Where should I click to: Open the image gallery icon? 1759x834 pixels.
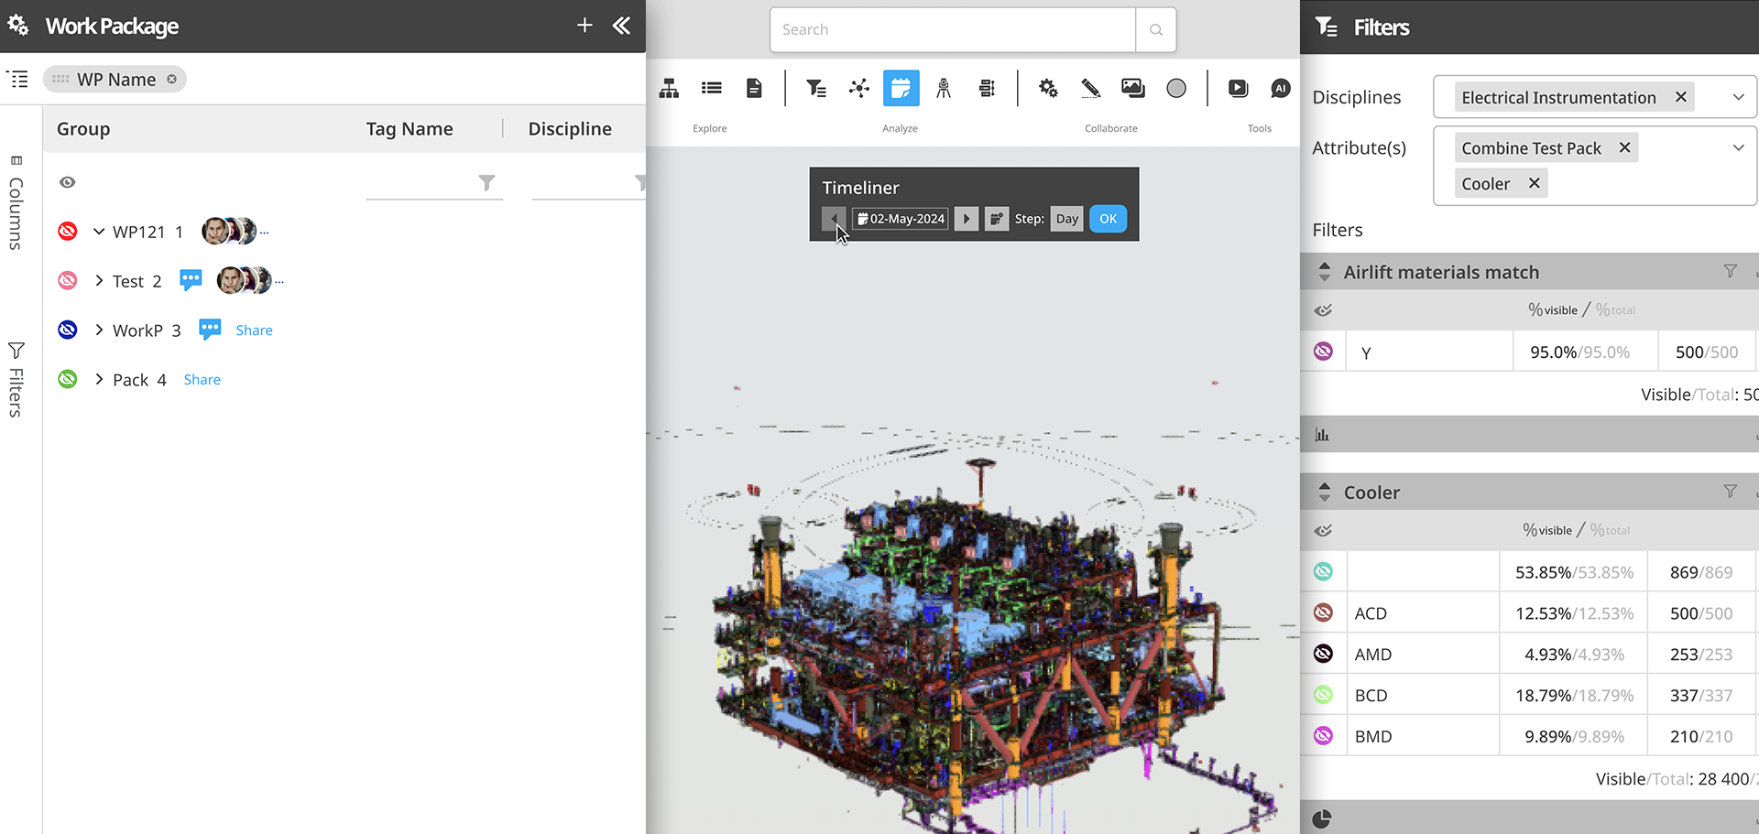point(1133,89)
